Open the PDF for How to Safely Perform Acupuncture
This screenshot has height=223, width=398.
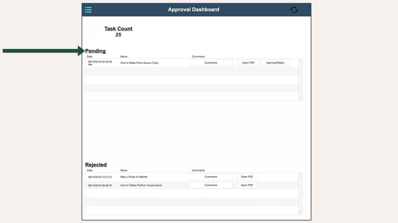[247, 185]
